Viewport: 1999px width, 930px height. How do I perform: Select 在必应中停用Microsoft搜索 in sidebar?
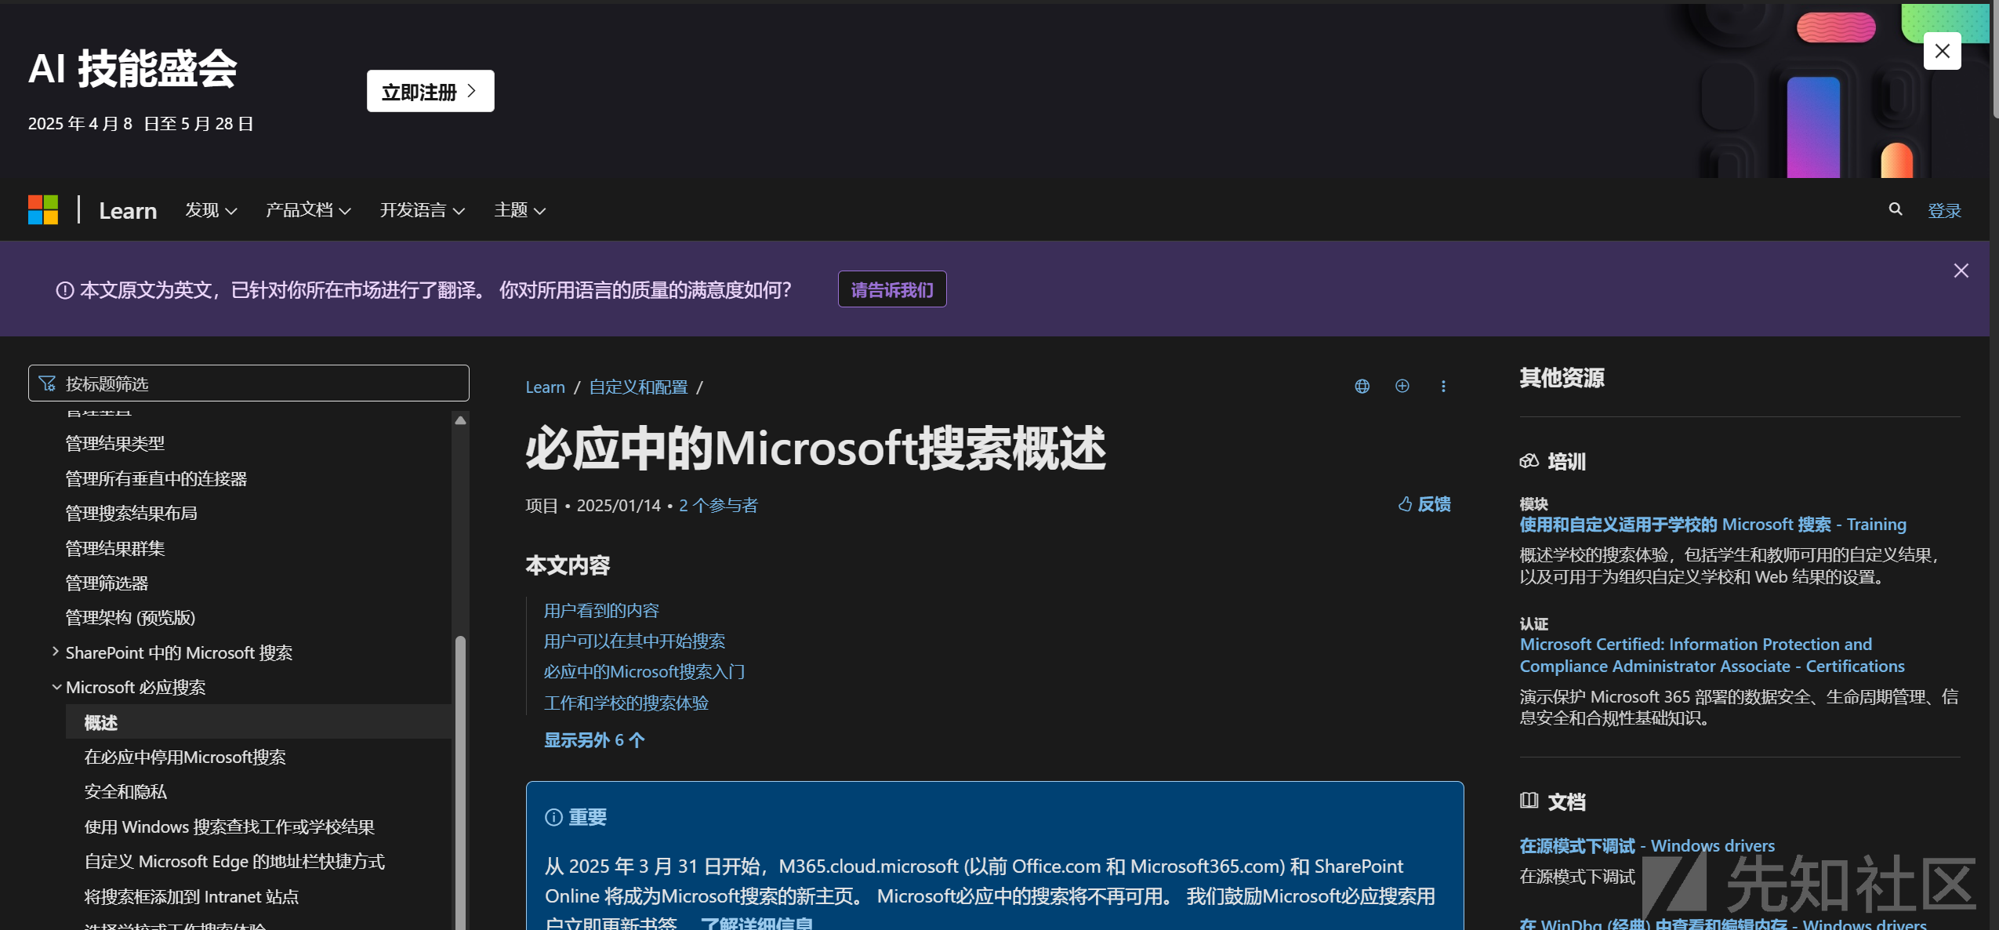click(x=185, y=757)
